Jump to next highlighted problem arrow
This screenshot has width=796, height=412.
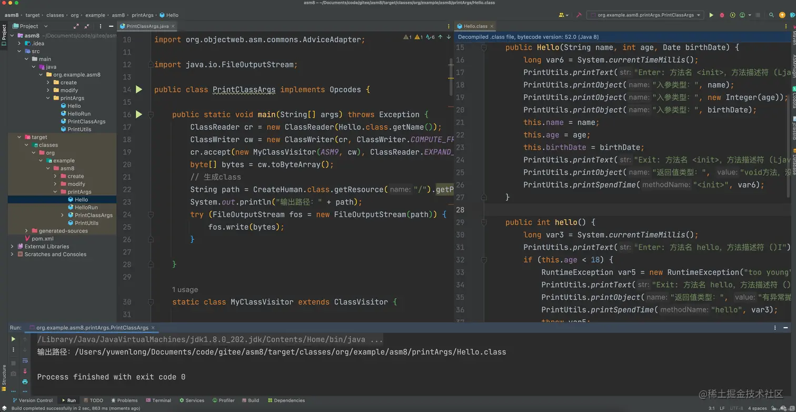449,37
